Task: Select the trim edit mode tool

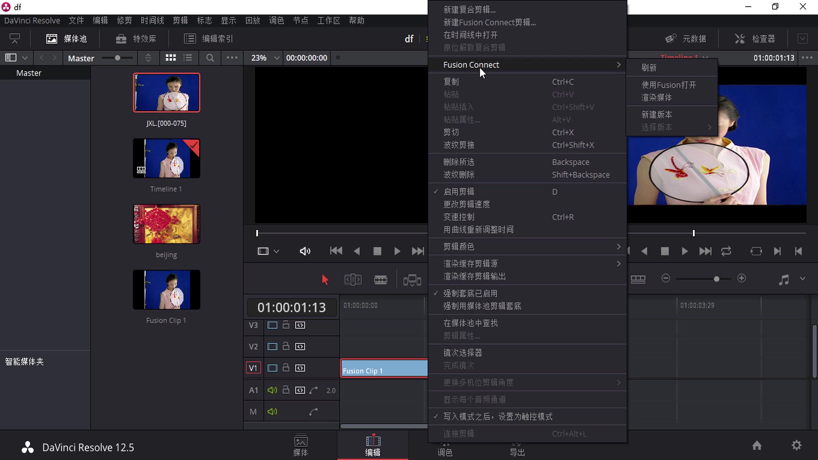Action: (352, 279)
